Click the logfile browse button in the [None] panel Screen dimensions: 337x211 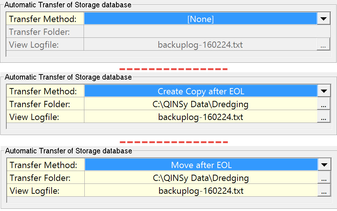tap(323, 45)
